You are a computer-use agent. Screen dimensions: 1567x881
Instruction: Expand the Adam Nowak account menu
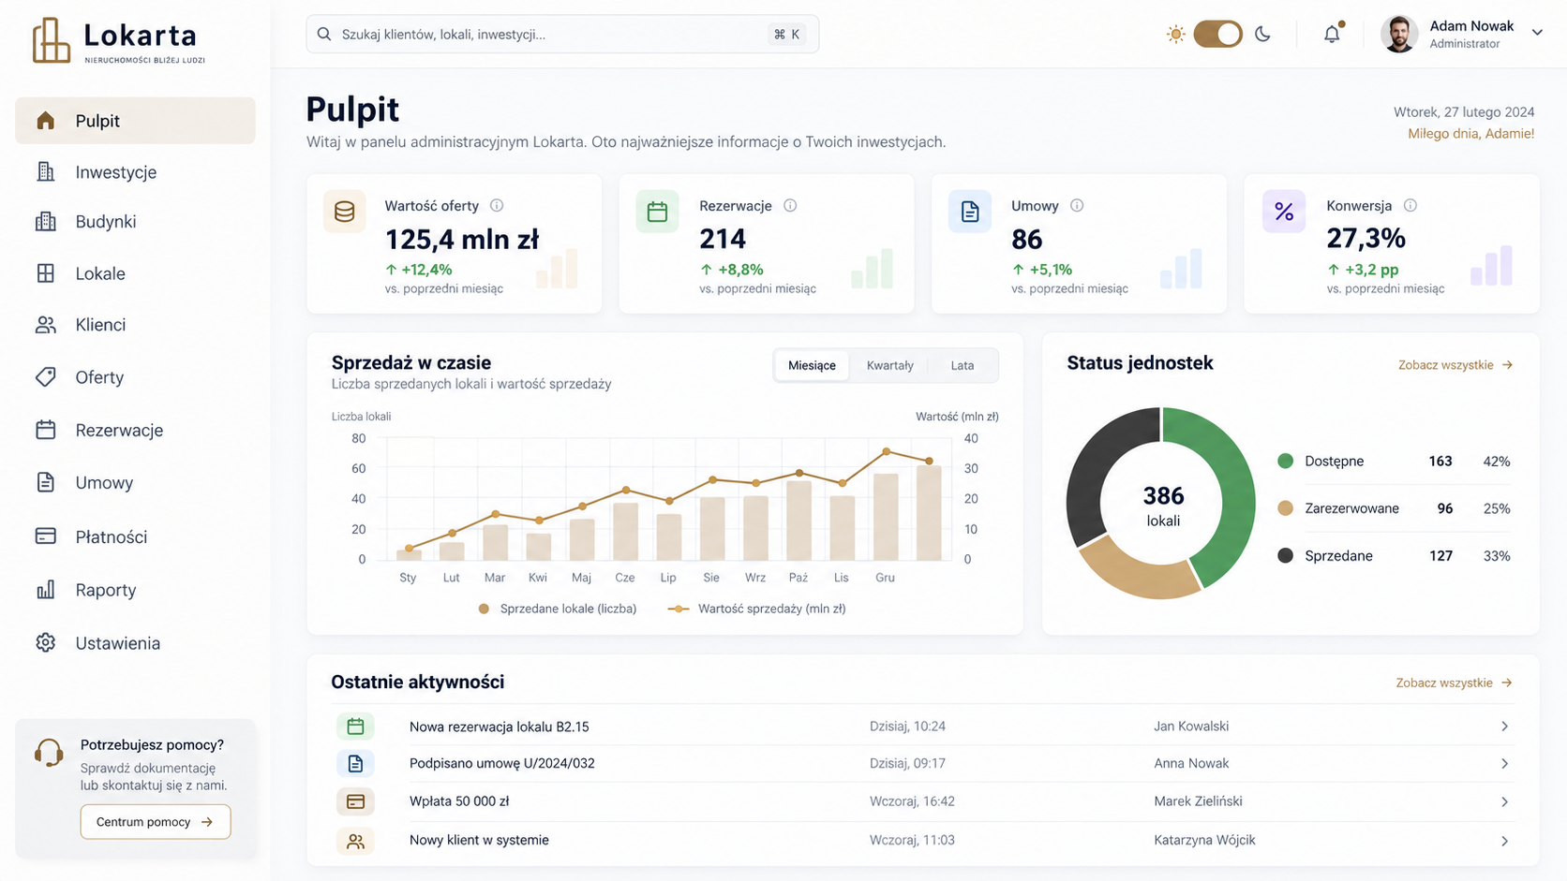point(1537,33)
